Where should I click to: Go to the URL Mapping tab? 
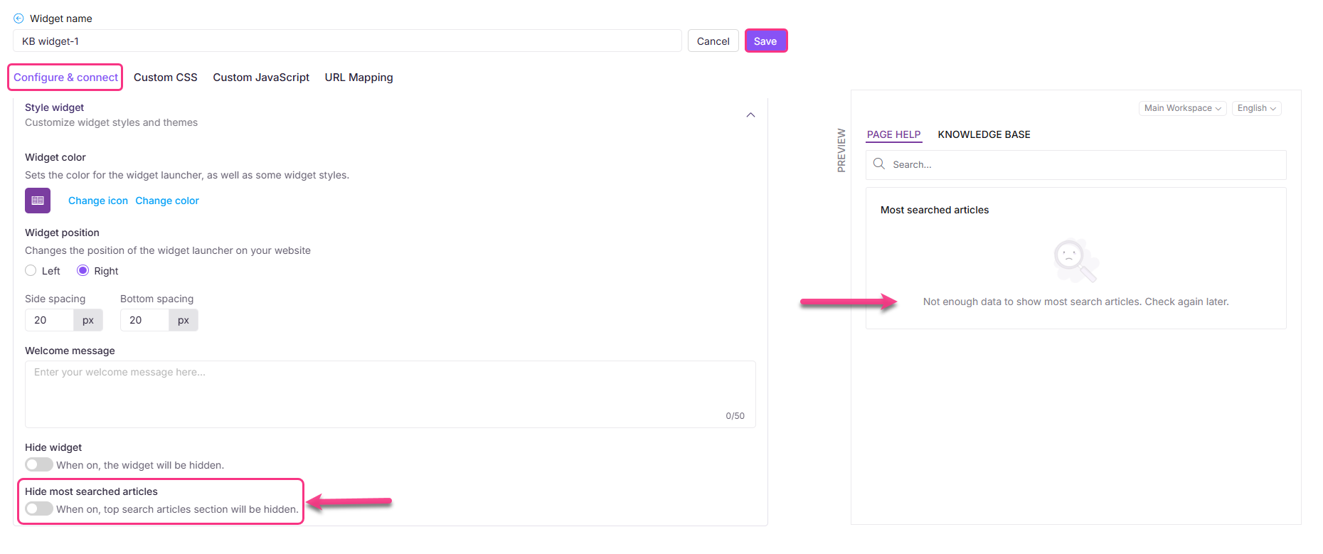358,78
